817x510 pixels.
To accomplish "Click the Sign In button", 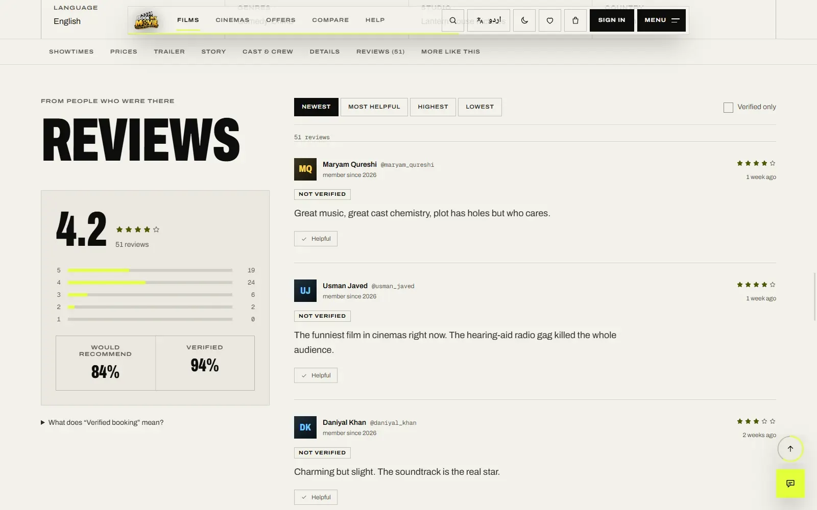I will [612, 20].
